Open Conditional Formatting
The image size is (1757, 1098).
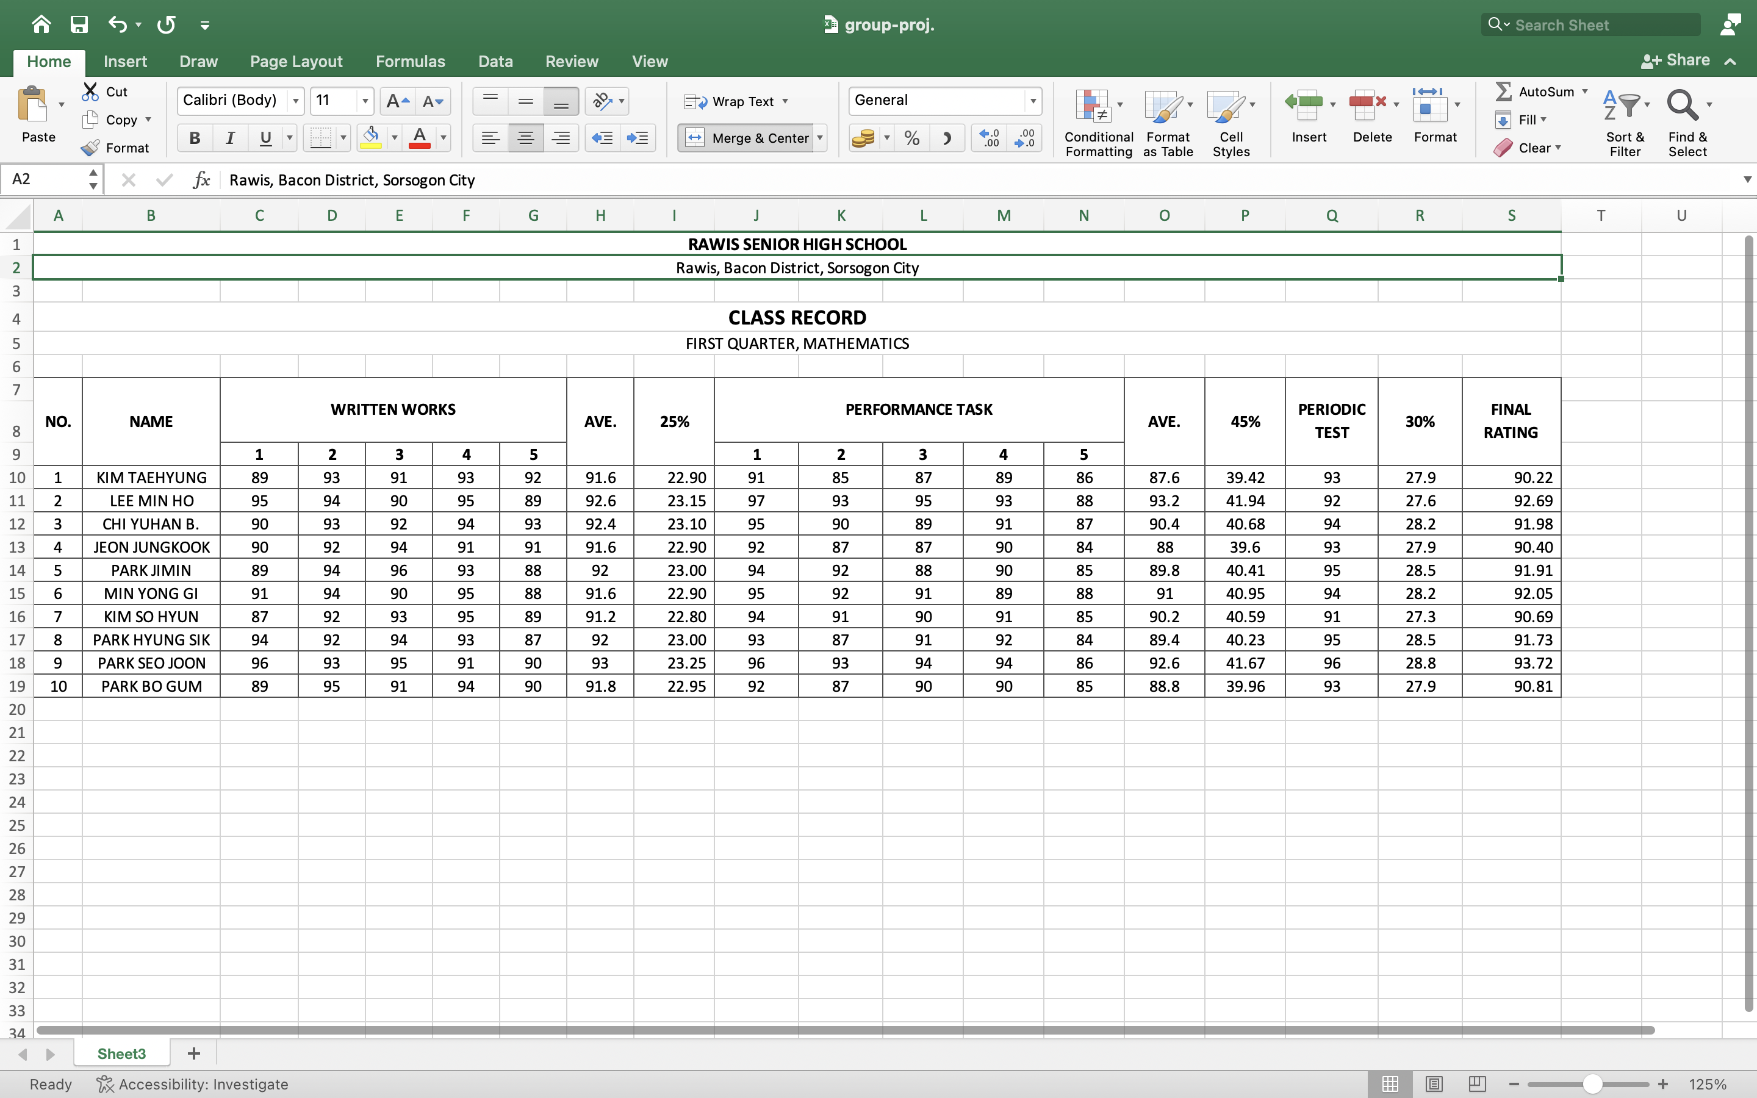point(1099,123)
